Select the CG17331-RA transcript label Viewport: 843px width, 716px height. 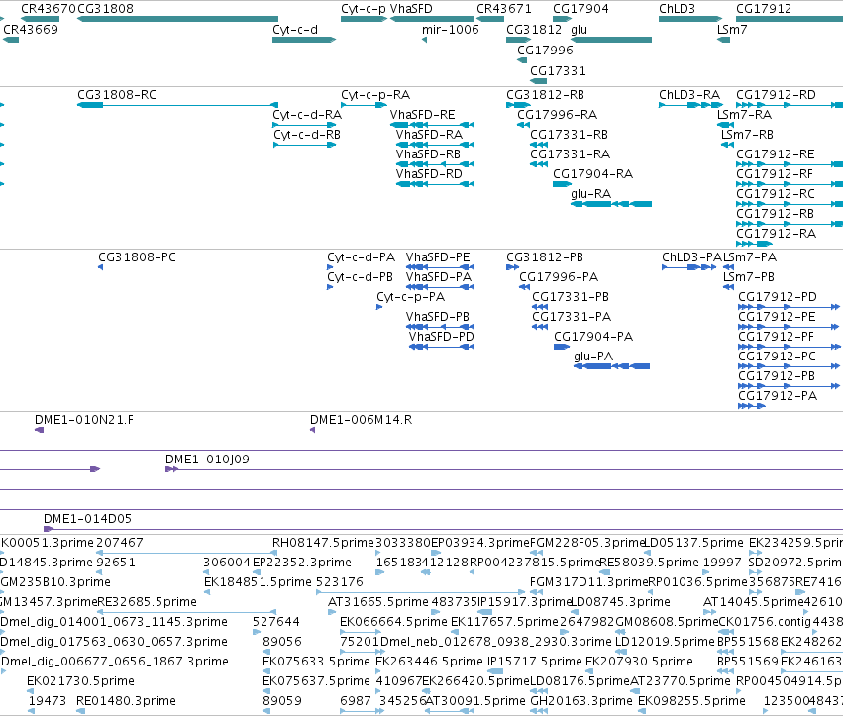coord(570,154)
